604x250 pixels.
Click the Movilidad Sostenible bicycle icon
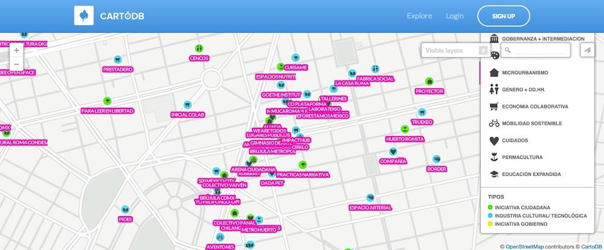click(x=494, y=123)
